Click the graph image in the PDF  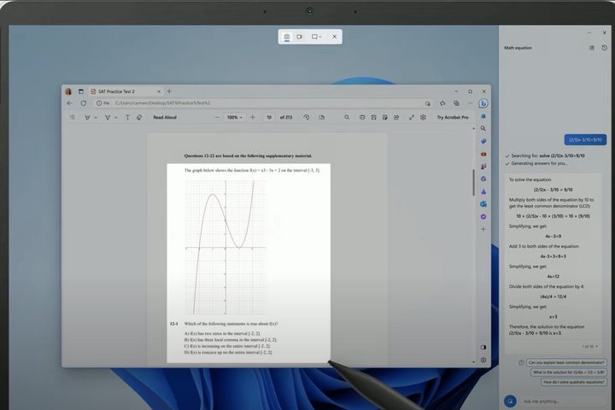point(225,247)
